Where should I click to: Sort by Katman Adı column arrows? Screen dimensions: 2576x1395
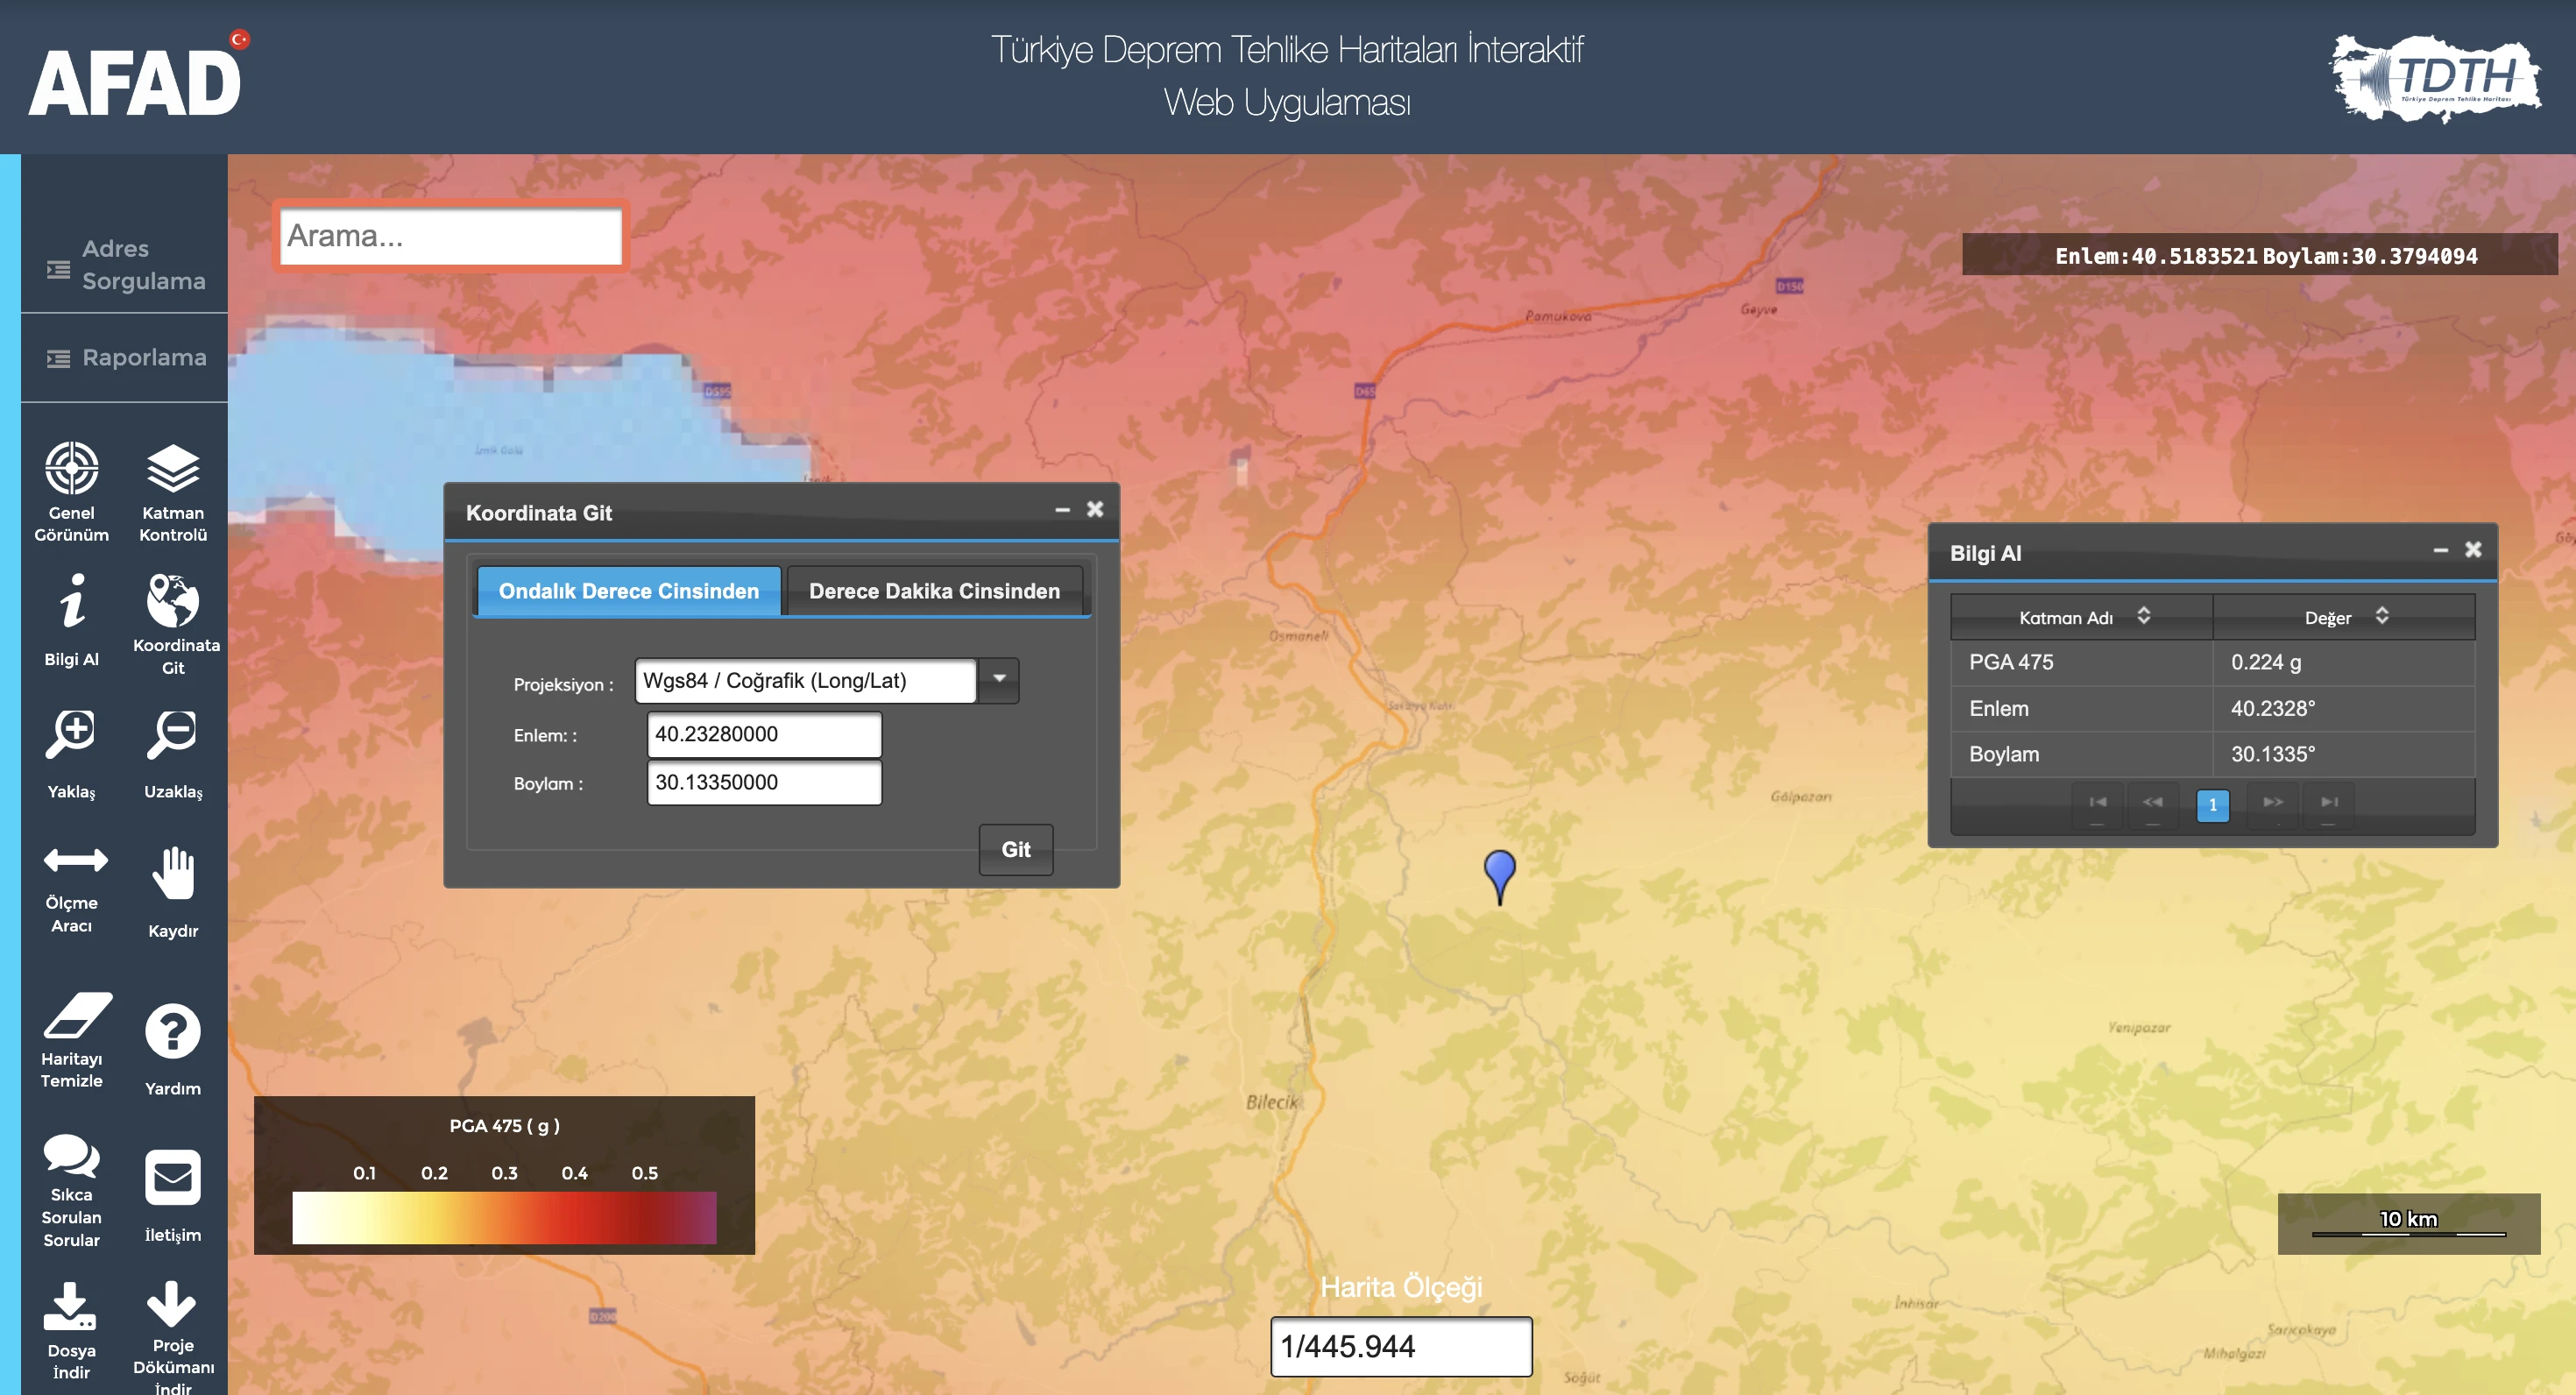click(2143, 616)
